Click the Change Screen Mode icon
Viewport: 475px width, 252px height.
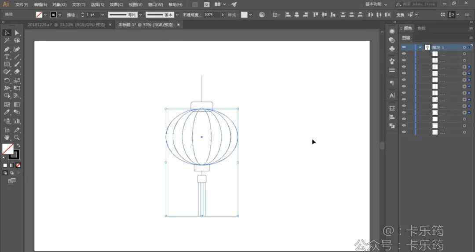pyautogui.click(x=12, y=181)
